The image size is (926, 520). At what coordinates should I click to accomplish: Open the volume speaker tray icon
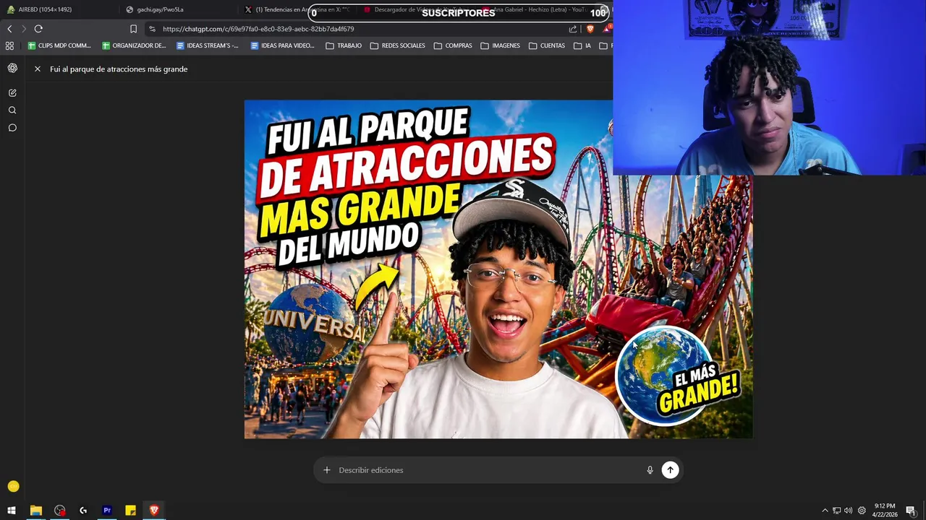click(x=848, y=511)
